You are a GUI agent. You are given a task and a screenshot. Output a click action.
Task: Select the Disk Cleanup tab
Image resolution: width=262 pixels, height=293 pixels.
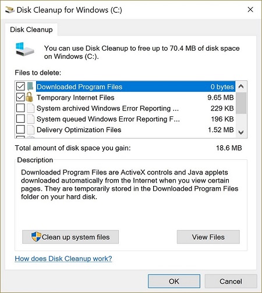click(31, 30)
